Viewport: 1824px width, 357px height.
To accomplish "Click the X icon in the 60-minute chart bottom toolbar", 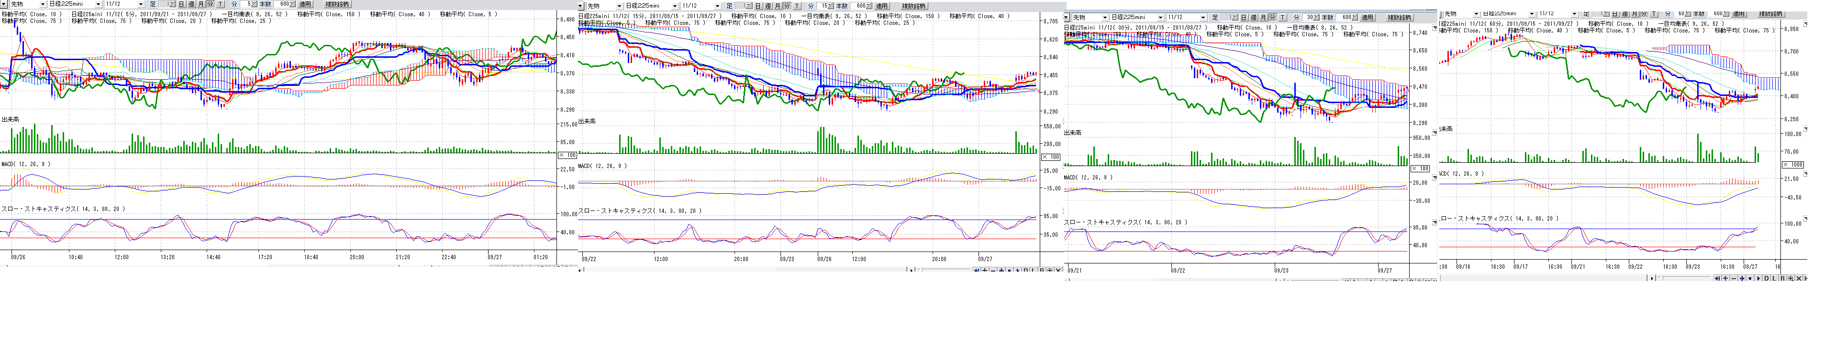I will [x=1799, y=279].
